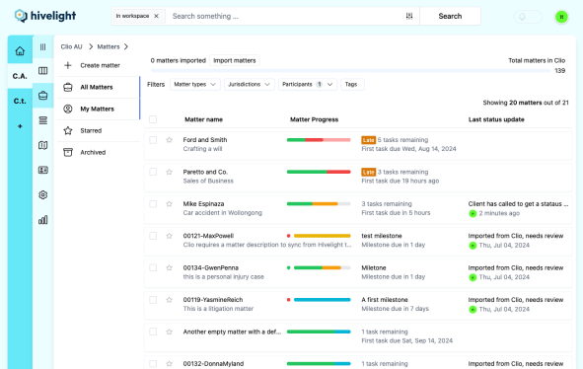Switch to the C.t. workspace tab

click(x=20, y=101)
